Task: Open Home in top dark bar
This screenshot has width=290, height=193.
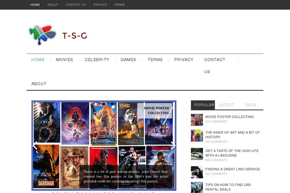Action: coord(35,5)
